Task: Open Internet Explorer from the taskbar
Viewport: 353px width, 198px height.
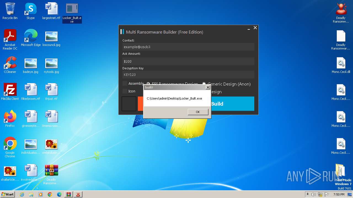Action: pos(22,194)
